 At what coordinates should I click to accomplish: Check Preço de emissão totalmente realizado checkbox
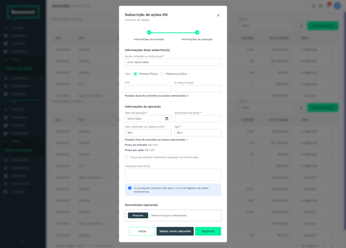(x=127, y=157)
